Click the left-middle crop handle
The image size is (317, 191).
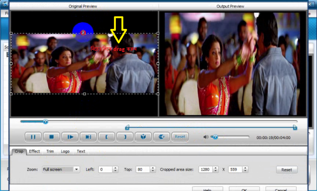11,64
